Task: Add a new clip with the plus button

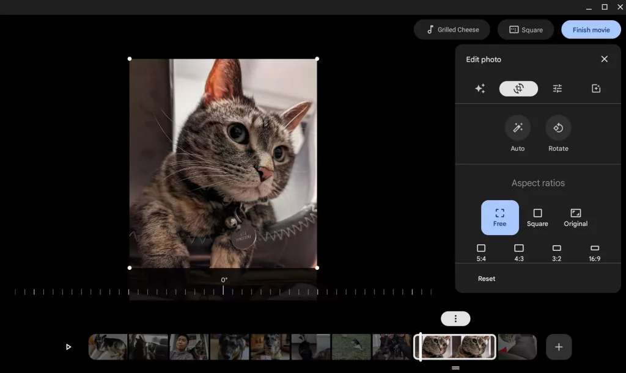Action: pyautogui.click(x=558, y=346)
